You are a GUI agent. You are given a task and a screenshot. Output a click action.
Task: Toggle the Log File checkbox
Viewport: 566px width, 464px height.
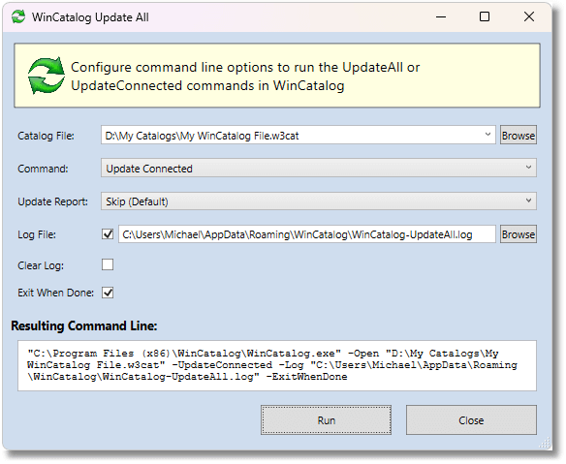tap(108, 234)
